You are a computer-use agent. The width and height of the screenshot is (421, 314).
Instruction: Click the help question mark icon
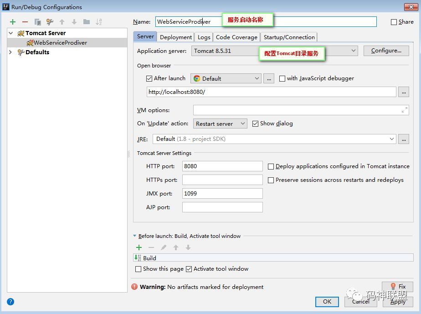10,302
